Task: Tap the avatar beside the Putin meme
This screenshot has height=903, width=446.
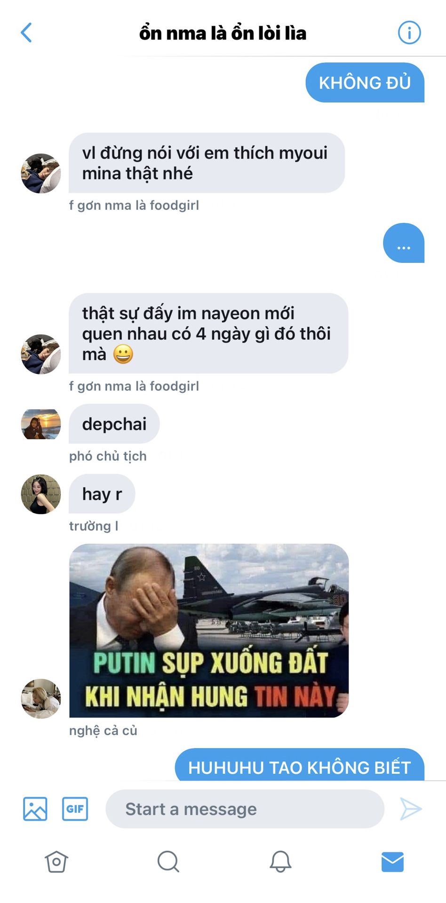Action: coord(41,698)
